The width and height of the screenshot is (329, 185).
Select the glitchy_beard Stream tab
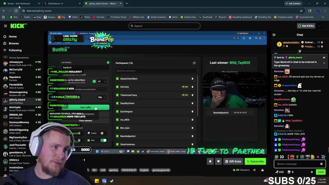coord(103,3)
